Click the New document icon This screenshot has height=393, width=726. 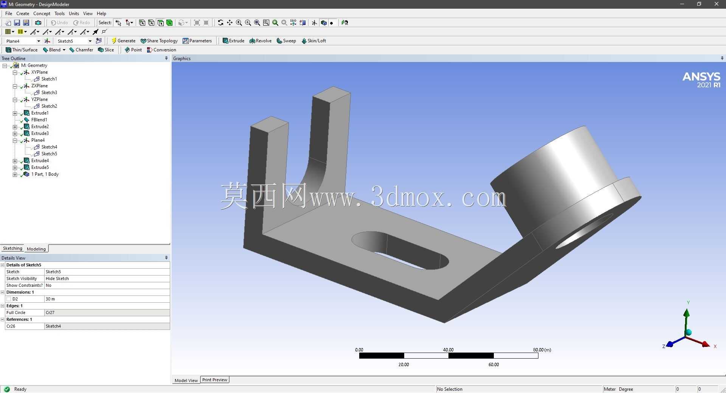(x=8, y=23)
